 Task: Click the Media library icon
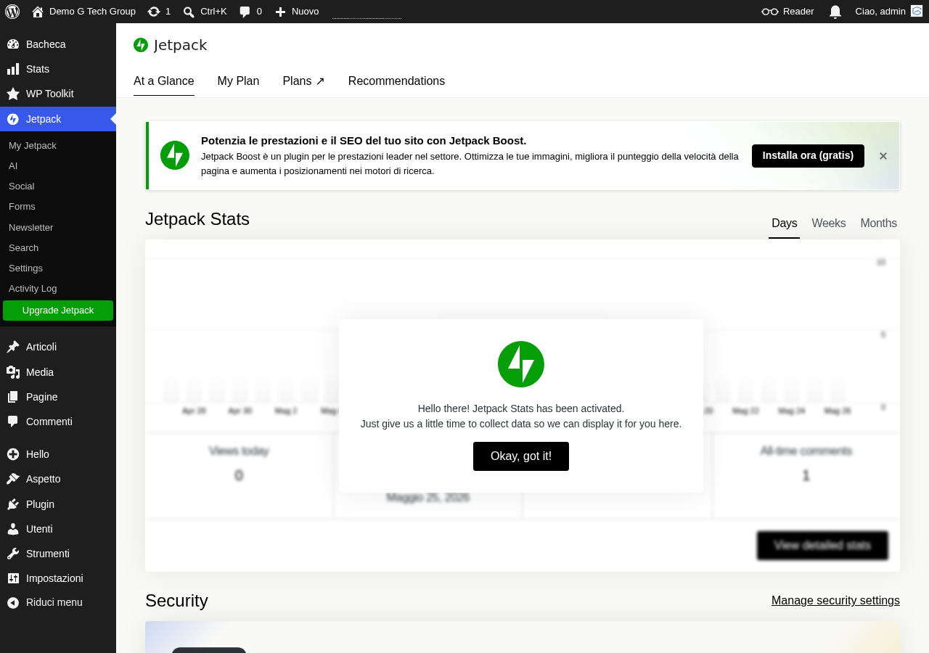point(13,372)
